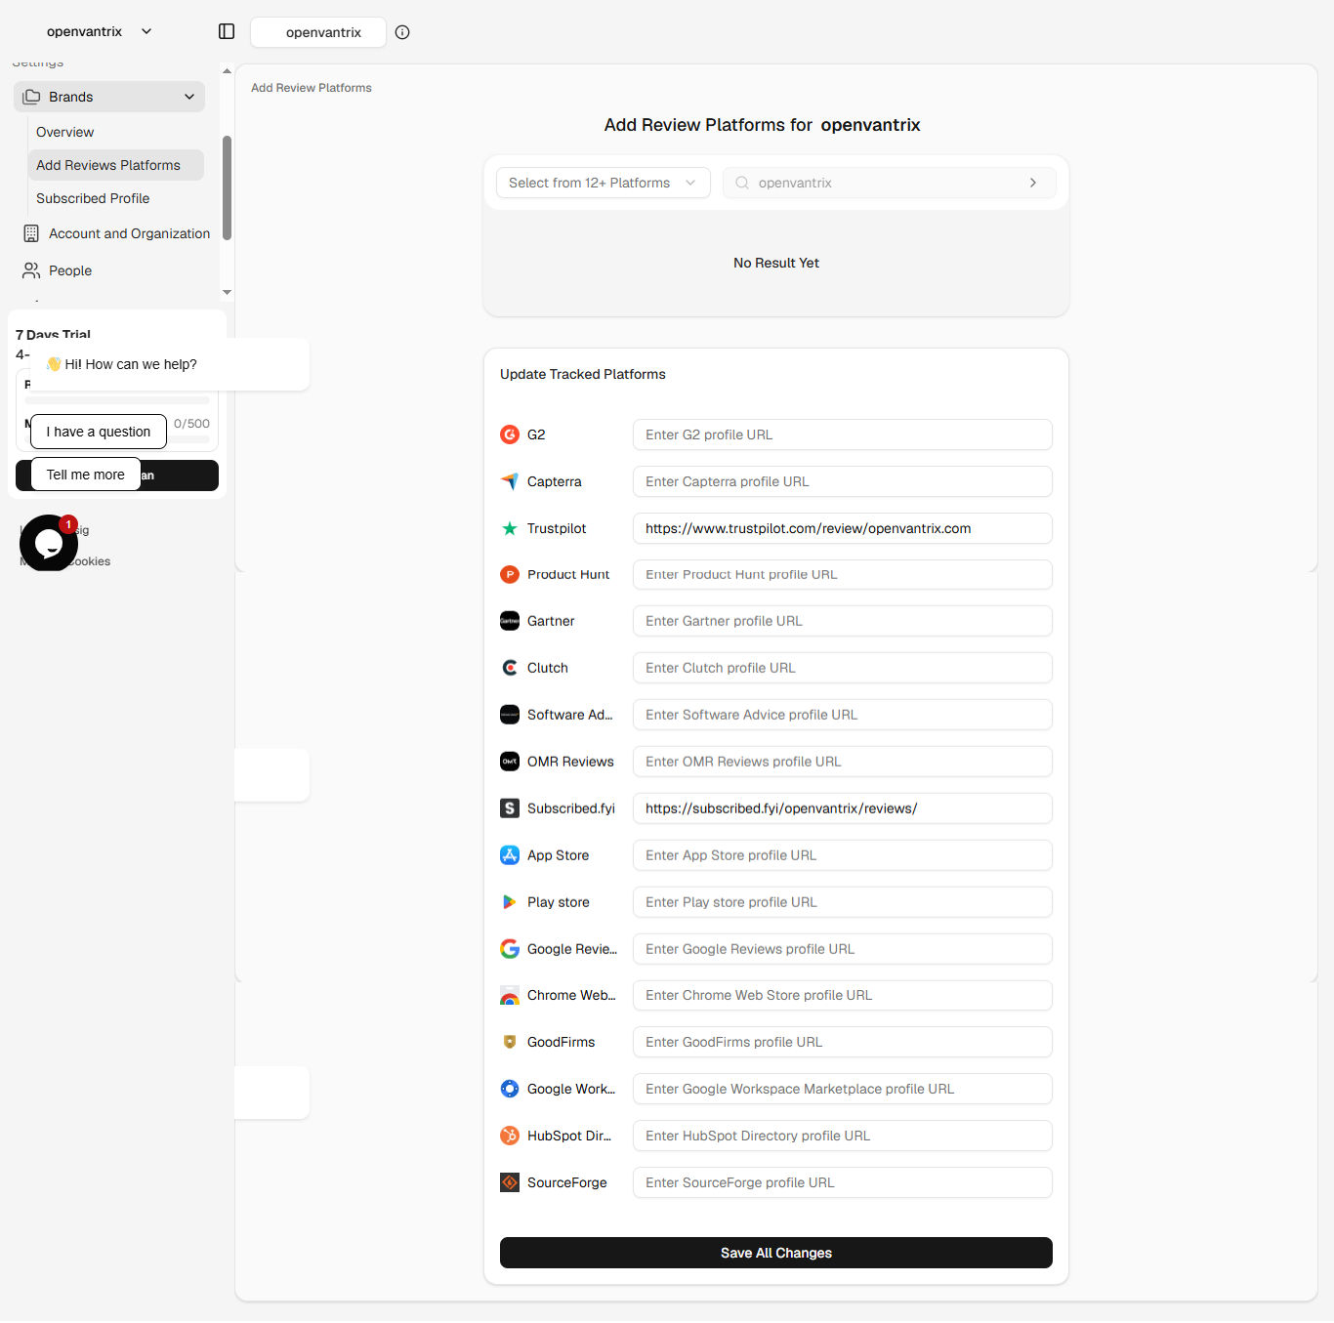Click the sidebar scroll up arrow
The height and width of the screenshot is (1323, 1334).
click(227, 71)
